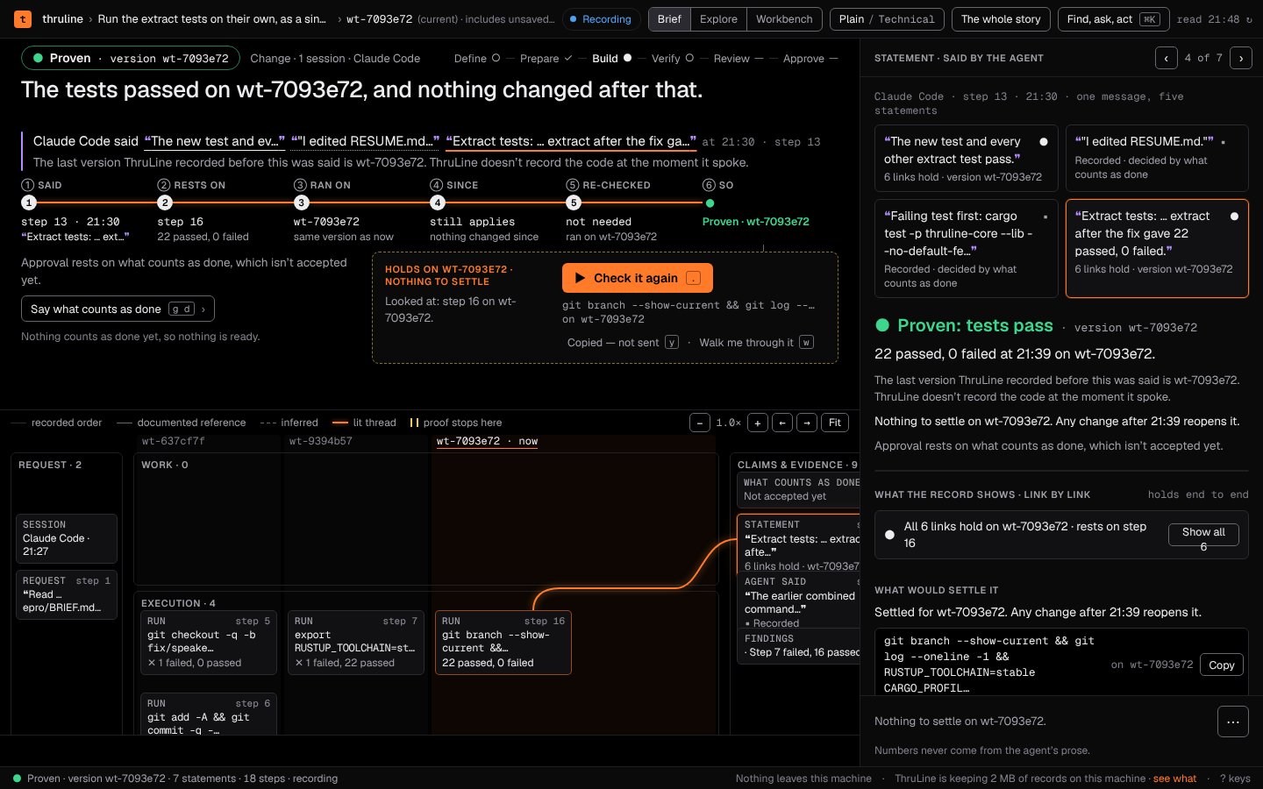
Task: Click the Recording status pill
Action: pos(601,19)
